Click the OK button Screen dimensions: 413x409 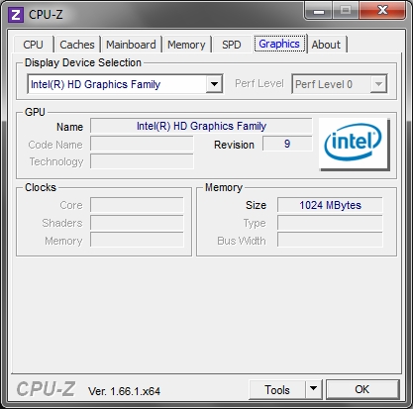(x=362, y=389)
